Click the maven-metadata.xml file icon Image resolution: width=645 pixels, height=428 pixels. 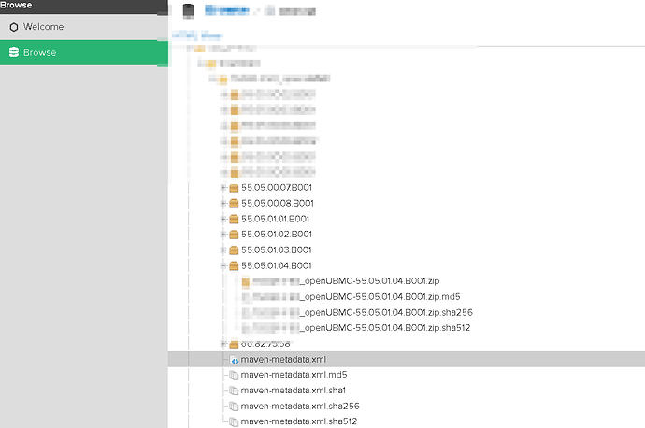(x=234, y=359)
